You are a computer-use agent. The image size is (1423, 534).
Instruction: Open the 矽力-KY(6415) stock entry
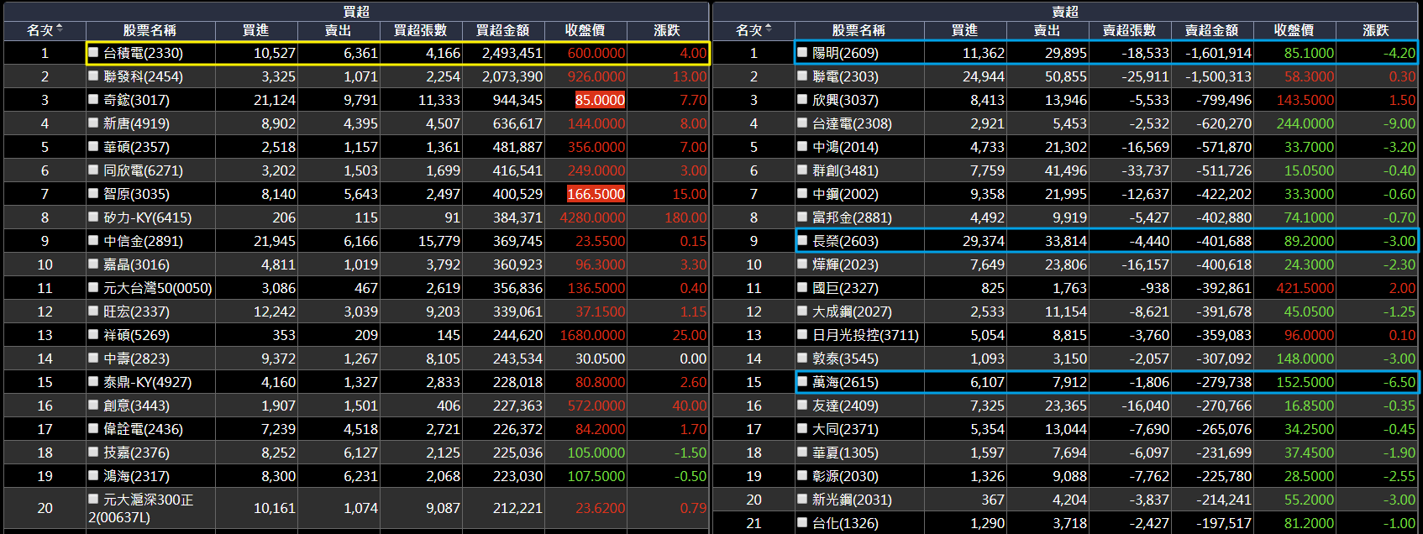tap(147, 217)
